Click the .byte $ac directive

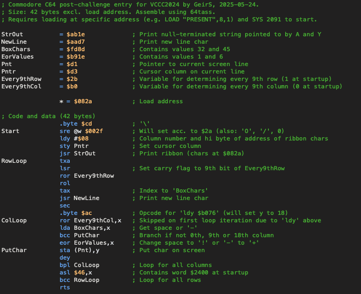(x=75, y=213)
